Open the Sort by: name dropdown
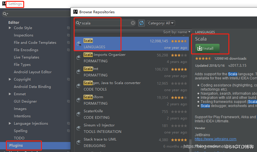257x152 pixels. click(x=177, y=32)
